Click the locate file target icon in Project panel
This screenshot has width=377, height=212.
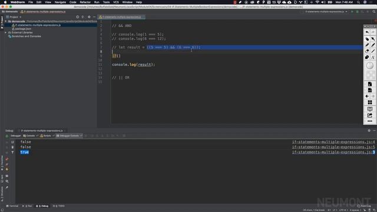[x=77, y=17]
